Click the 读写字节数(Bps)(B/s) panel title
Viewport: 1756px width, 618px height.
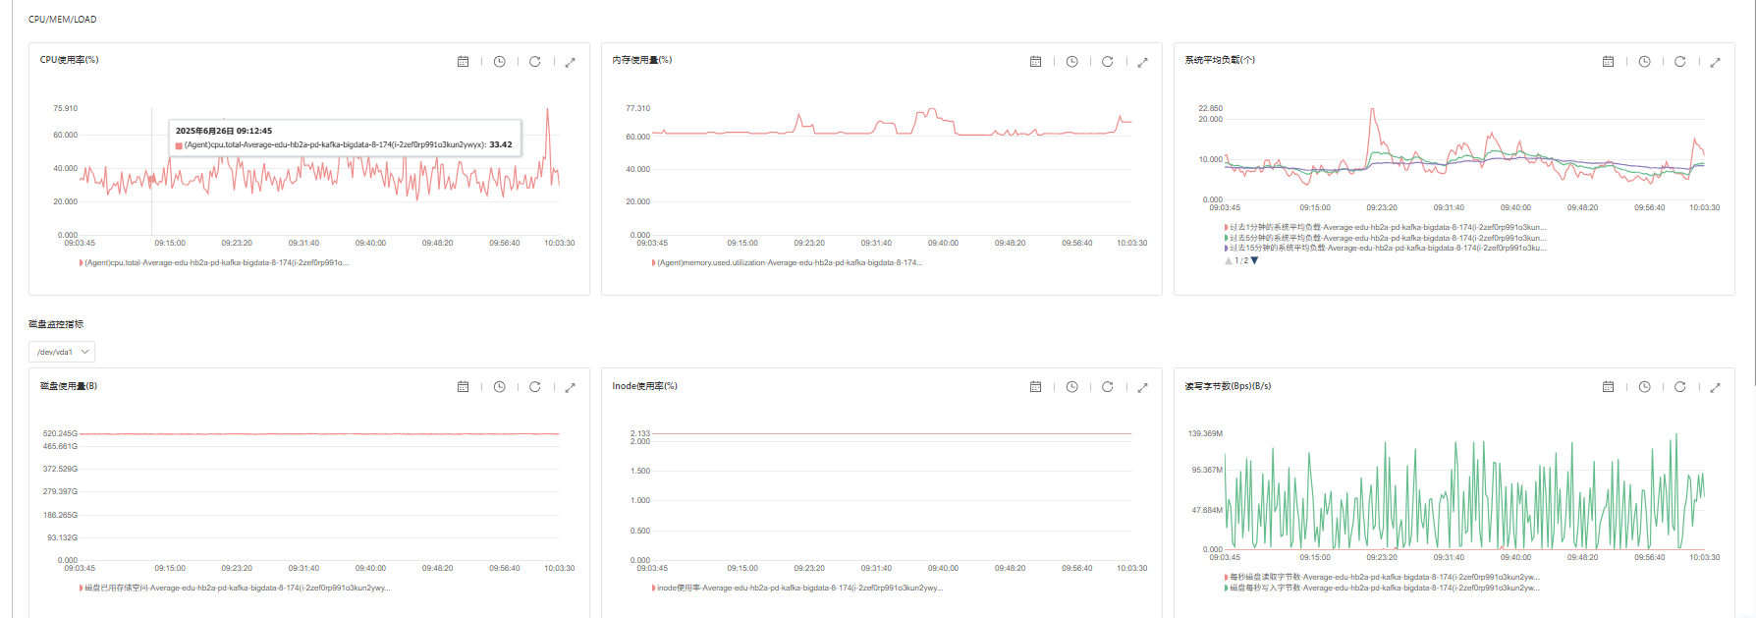click(x=1228, y=386)
